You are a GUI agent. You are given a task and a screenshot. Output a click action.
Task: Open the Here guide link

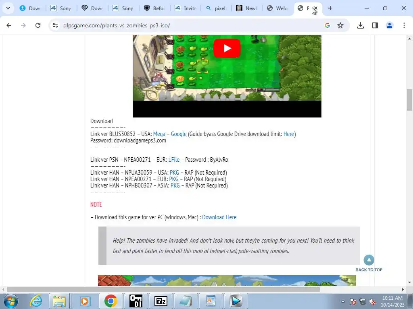point(289,134)
